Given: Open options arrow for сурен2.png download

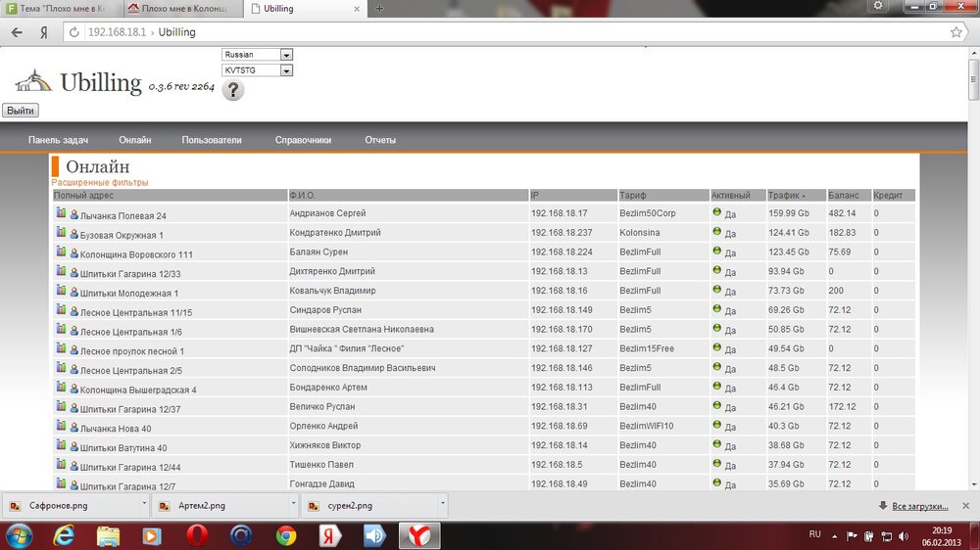Looking at the screenshot, I should coord(443,503).
